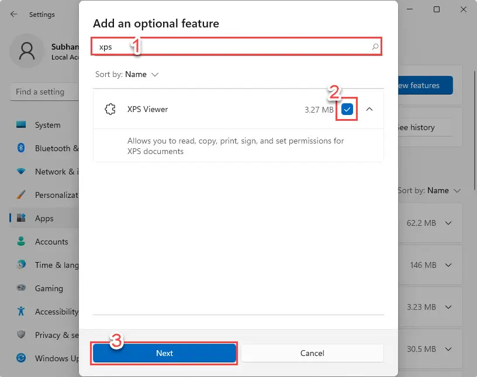Expand the 62.2 MB feature row

point(448,223)
